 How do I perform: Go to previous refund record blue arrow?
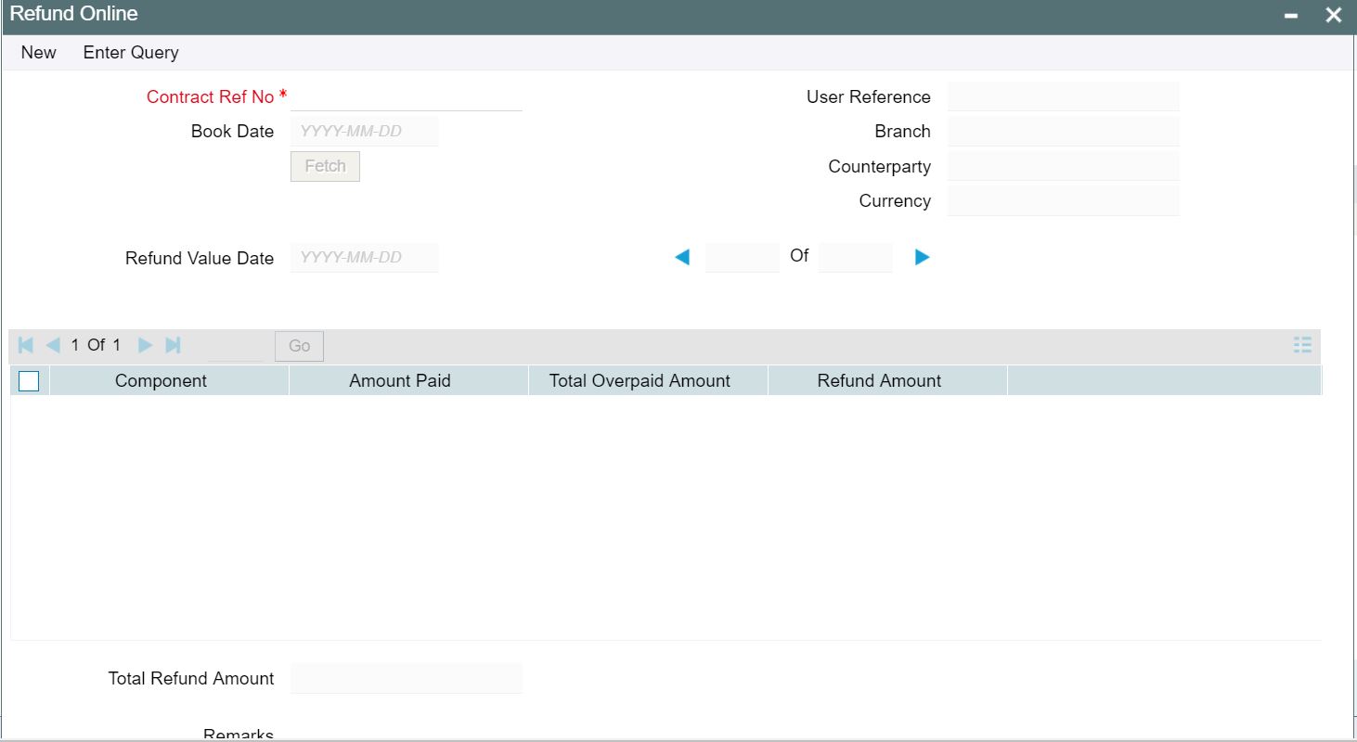click(682, 258)
